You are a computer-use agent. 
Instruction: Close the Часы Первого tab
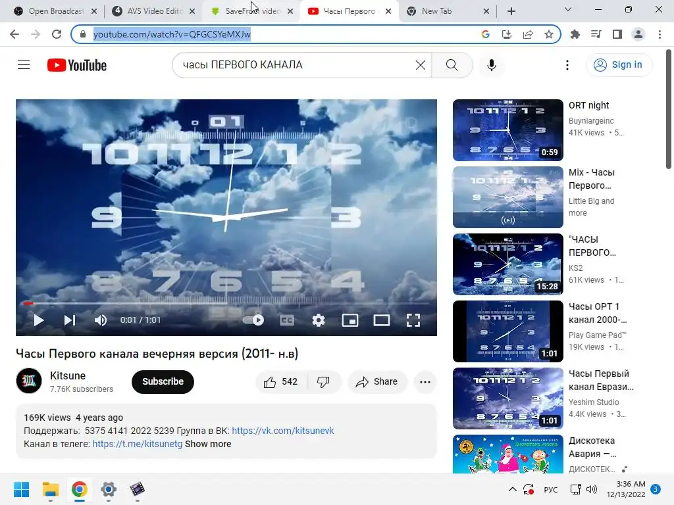tap(388, 11)
